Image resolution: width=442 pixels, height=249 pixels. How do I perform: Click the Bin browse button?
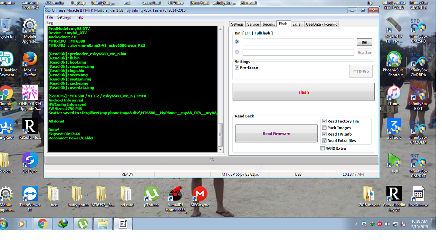pos(364,42)
